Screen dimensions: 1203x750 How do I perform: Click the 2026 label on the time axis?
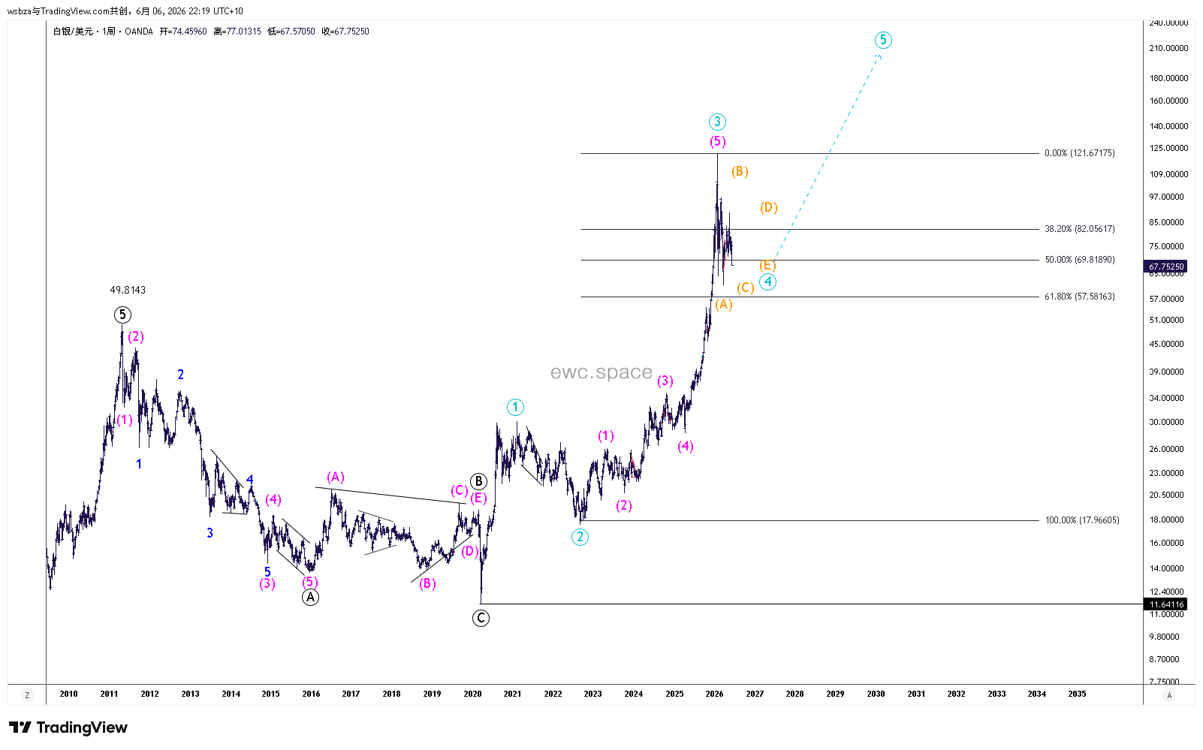pos(715,694)
